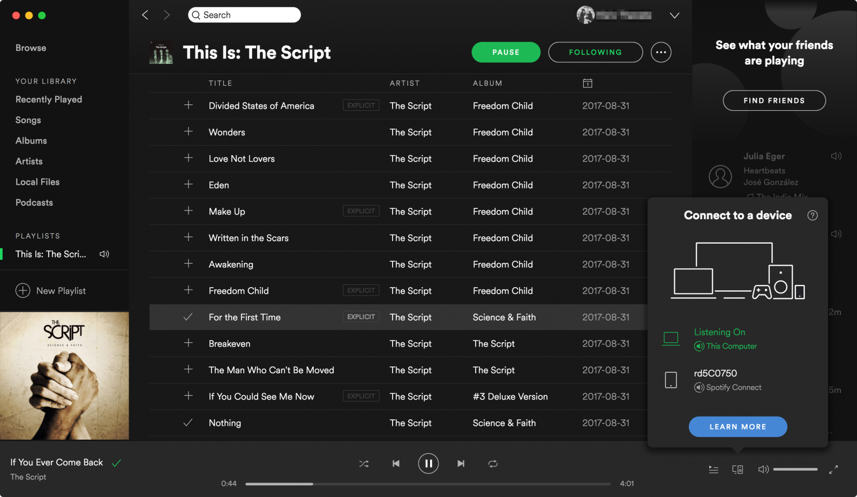Screen dimensions: 857x497
Task: Add Make Up to your library
Action: (x=189, y=211)
